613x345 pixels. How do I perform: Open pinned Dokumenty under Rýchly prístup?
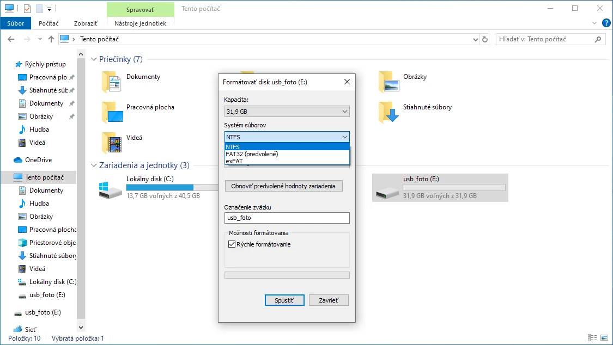pos(46,103)
